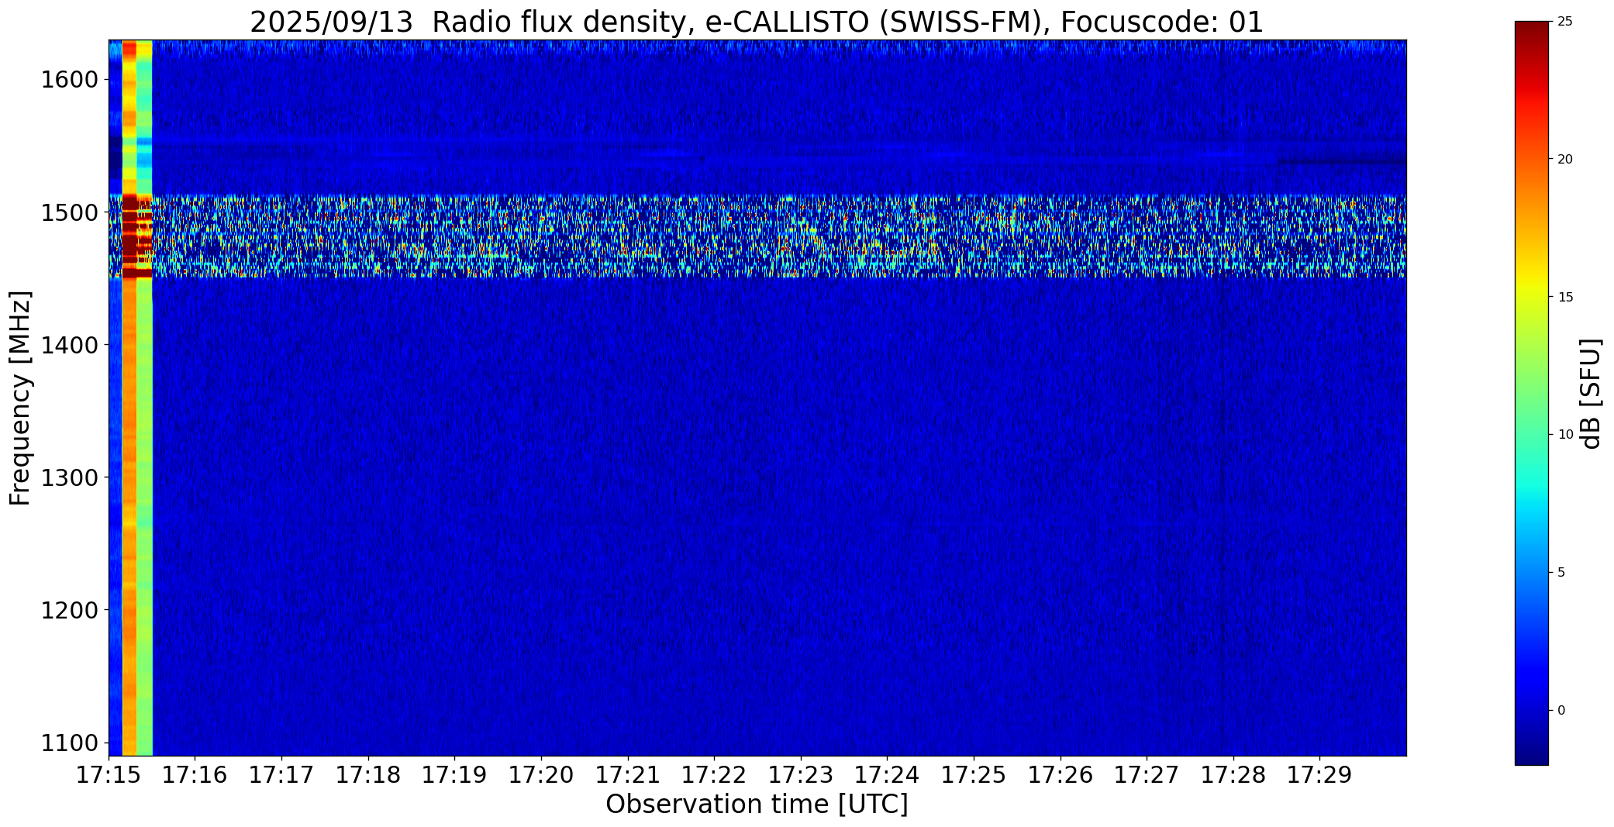Click the 17:27 time tick label
Screen dimensions: 1614x827
click(1147, 774)
